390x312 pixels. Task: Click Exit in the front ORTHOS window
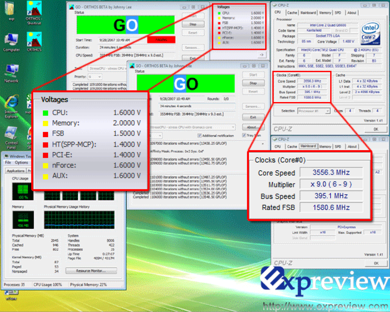(253, 117)
